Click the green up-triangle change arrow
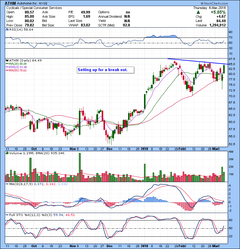240x249 pixels. (x=198, y=12)
